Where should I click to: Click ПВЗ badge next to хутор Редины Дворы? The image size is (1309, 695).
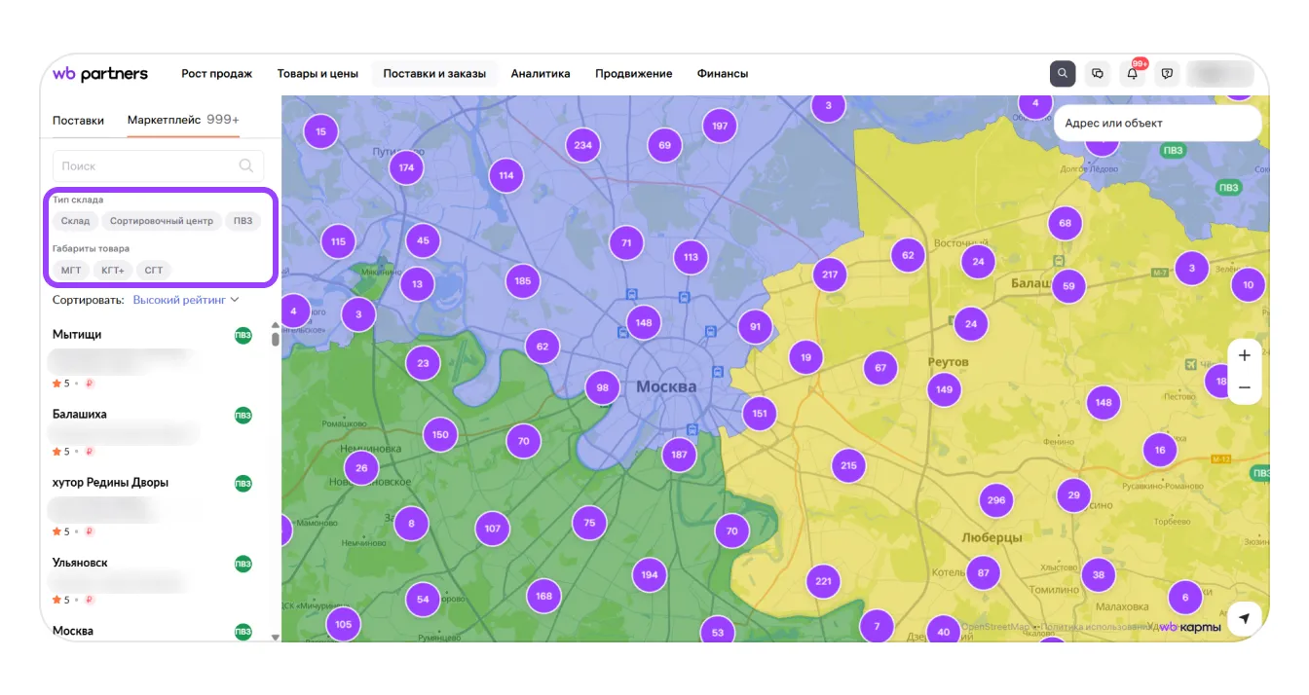(x=243, y=484)
